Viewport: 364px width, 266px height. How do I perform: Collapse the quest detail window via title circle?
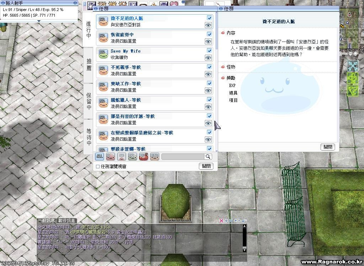click(221, 9)
